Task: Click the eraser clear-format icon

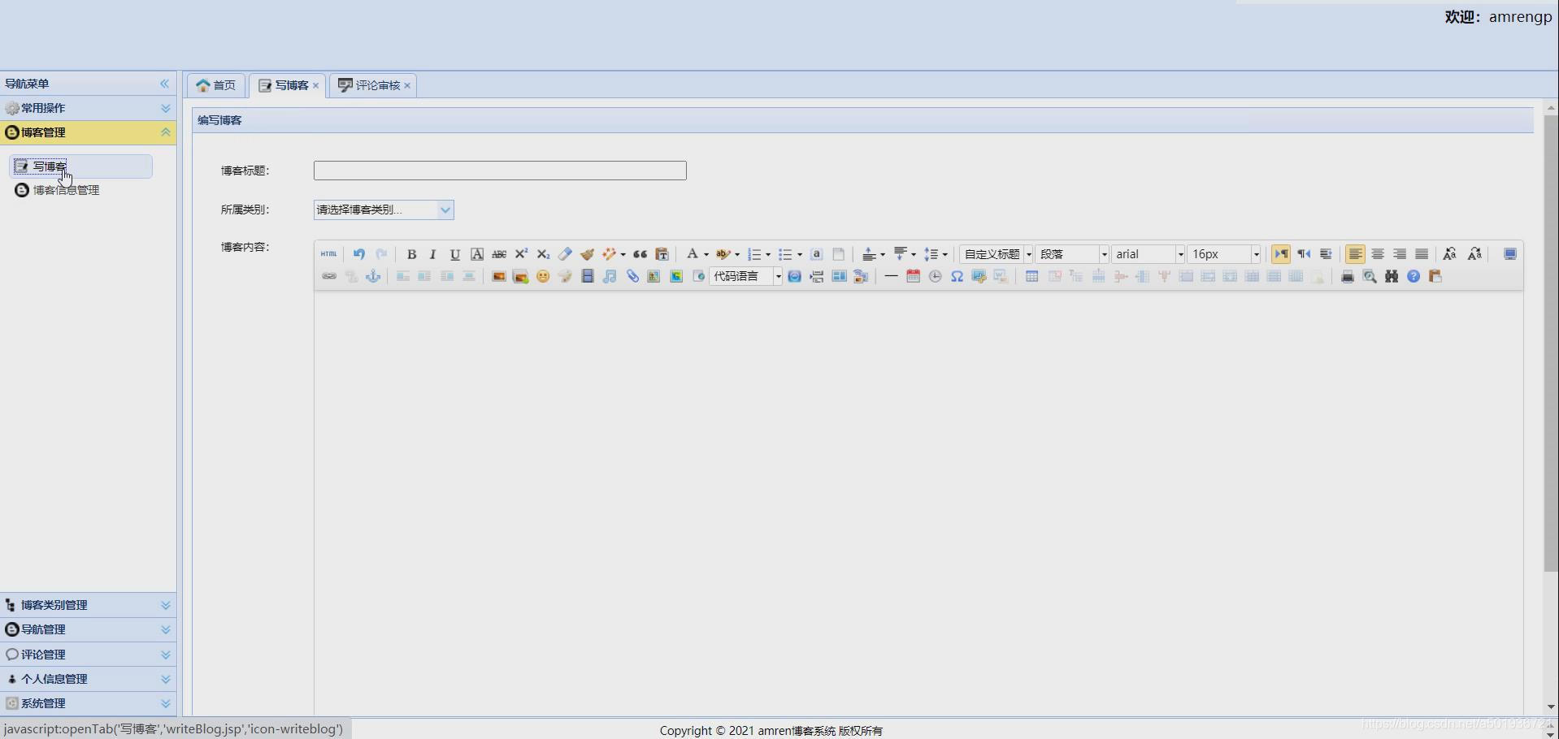Action: coord(565,254)
